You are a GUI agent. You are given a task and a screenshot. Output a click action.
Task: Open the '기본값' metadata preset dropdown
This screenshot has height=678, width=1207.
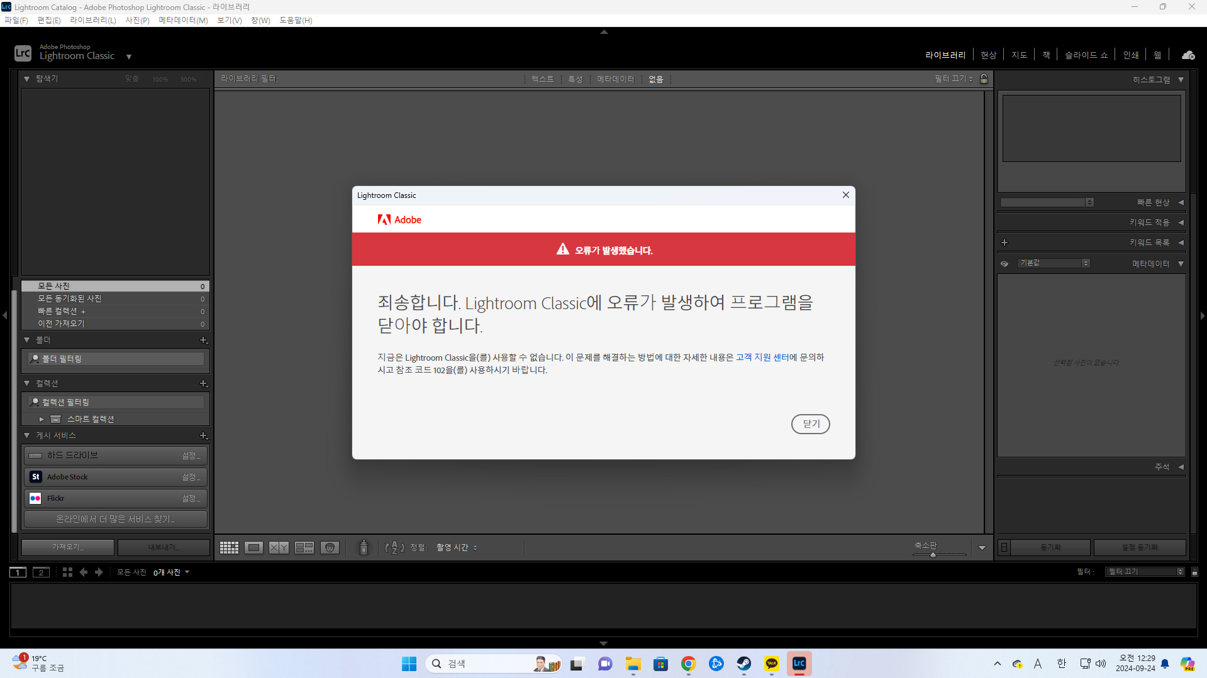(x=1052, y=263)
